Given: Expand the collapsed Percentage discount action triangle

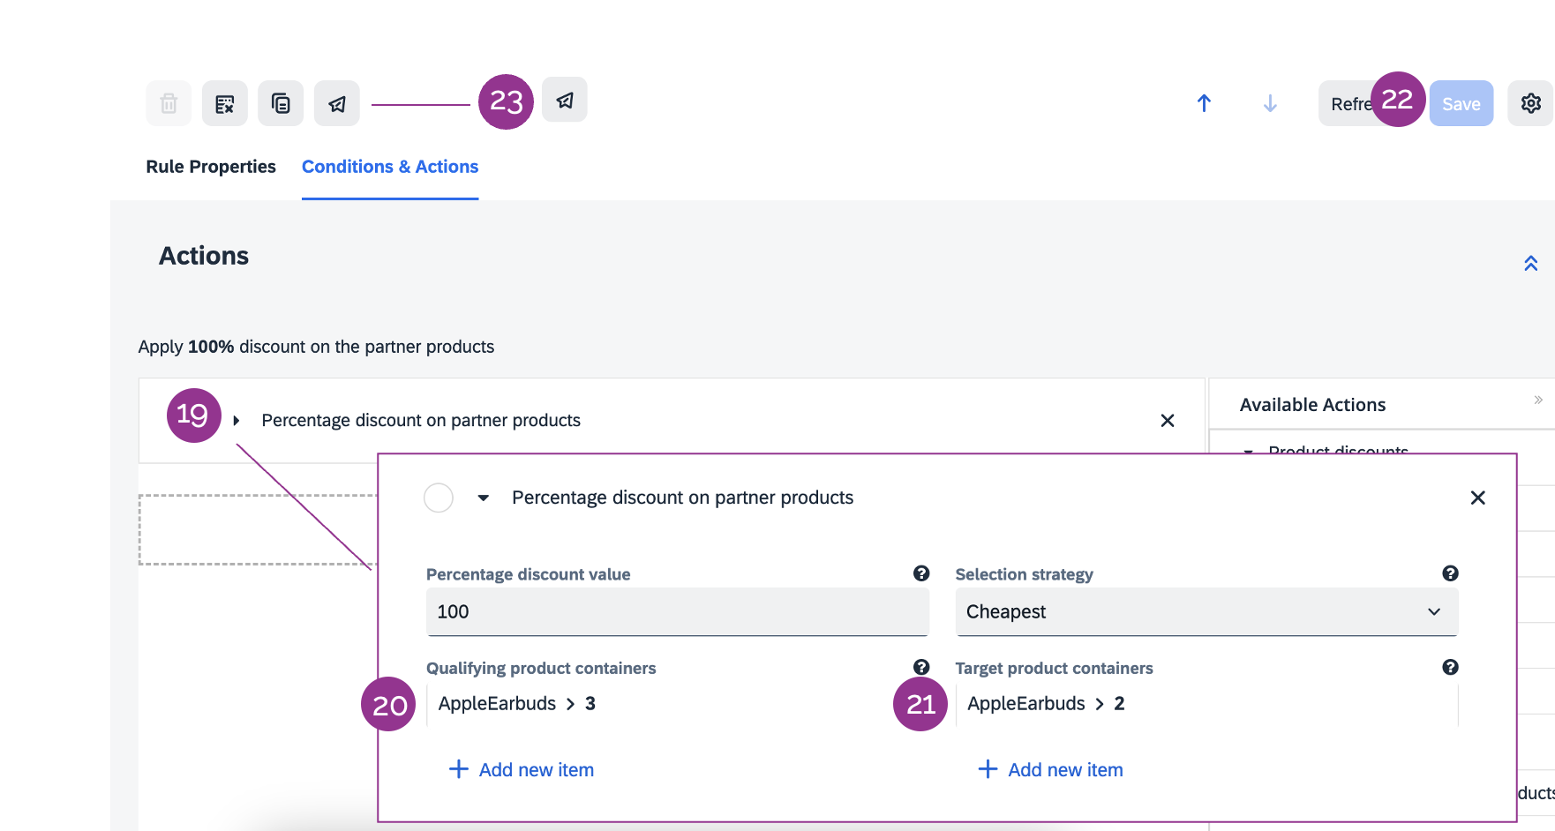Looking at the screenshot, I should [x=237, y=421].
